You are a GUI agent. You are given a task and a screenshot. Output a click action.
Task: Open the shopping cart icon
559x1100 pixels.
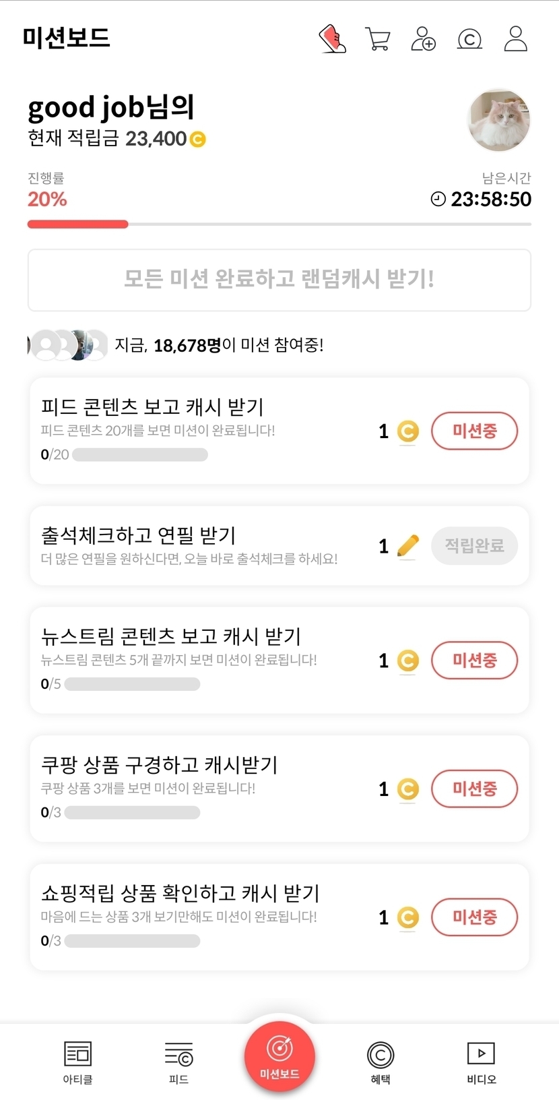tap(378, 39)
